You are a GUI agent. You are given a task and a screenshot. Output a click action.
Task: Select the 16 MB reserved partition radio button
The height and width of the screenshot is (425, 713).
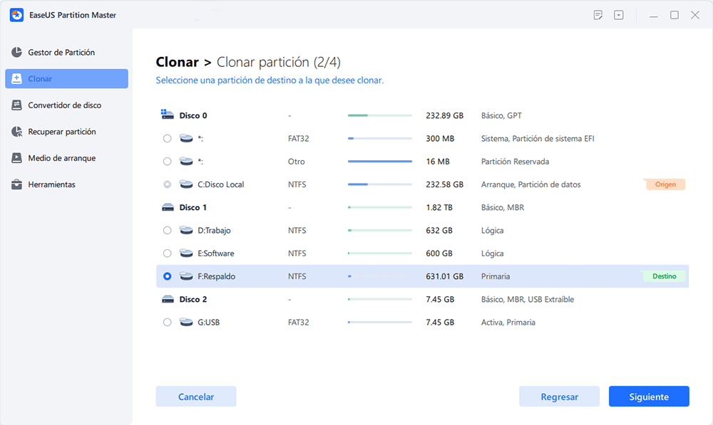click(x=168, y=161)
